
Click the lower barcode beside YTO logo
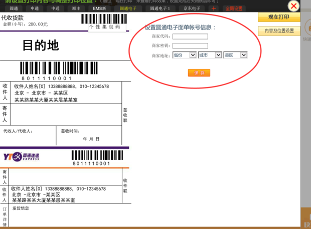[97, 155]
